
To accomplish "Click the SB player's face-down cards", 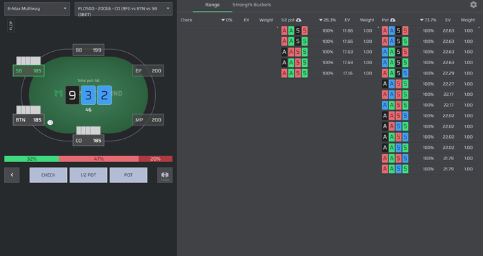I will [x=28, y=61].
